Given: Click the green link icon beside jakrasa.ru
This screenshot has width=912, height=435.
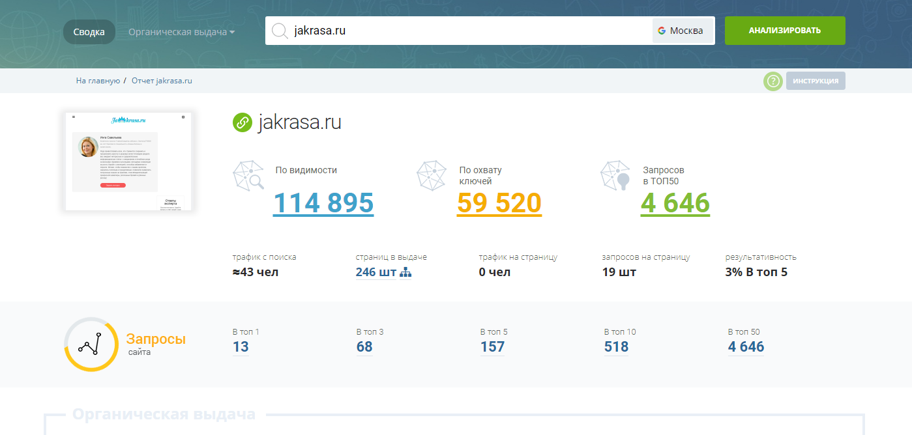Looking at the screenshot, I should click(x=243, y=122).
